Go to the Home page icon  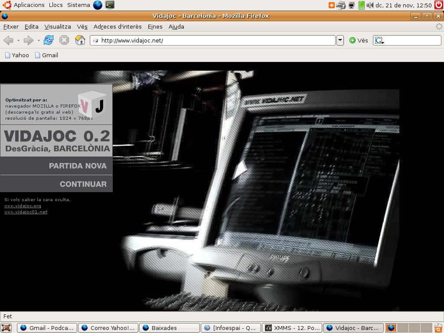pyautogui.click(x=80, y=40)
